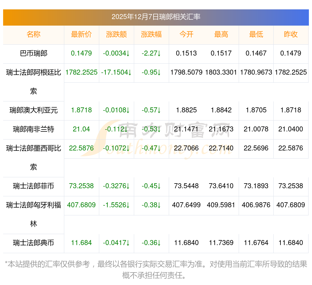Select the 昨收 column header
This screenshot has width=312, height=285.
[x=291, y=35]
